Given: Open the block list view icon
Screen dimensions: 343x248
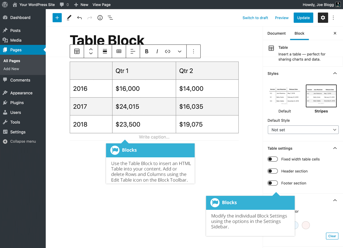Looking at the screenshot, I should pos(110,18).
